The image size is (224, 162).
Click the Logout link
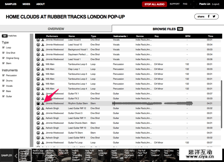click(216, 4)
